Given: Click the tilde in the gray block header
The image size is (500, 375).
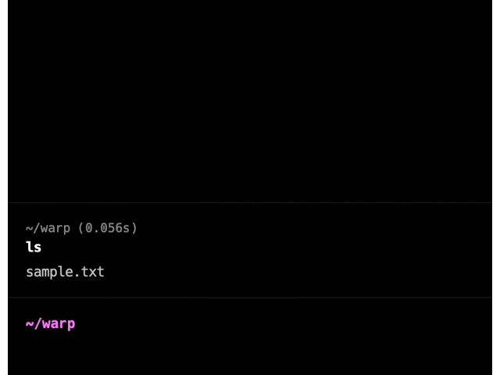Looking at the screenshot, I should (30, 228).
